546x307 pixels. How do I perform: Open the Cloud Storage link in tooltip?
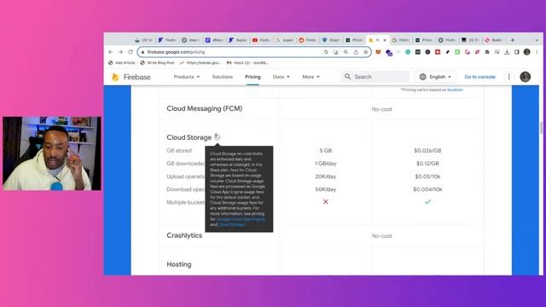pyautogui.click(x=231, y=224)
